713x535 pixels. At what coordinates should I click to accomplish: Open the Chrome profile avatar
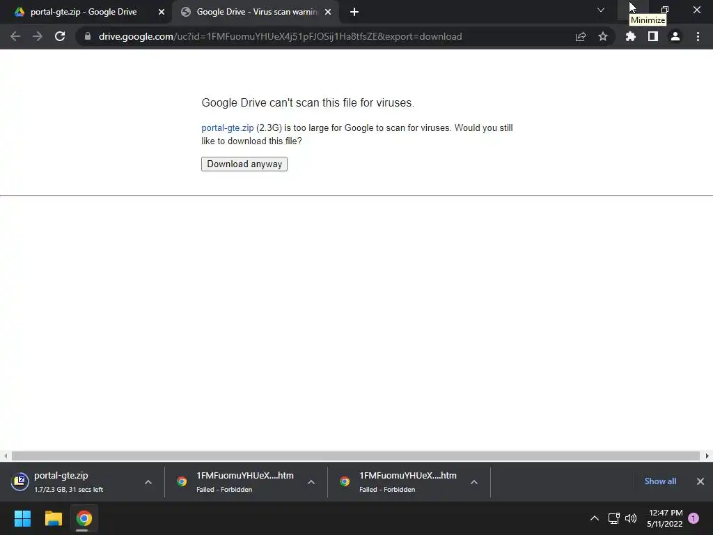(x=675, y=36)
